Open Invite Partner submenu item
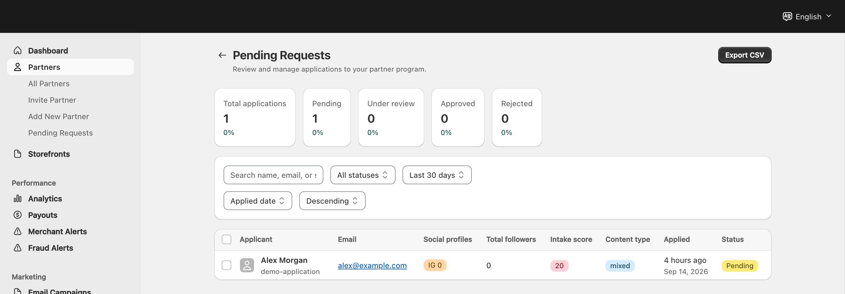The image size is (845, 294). [52, 100]
